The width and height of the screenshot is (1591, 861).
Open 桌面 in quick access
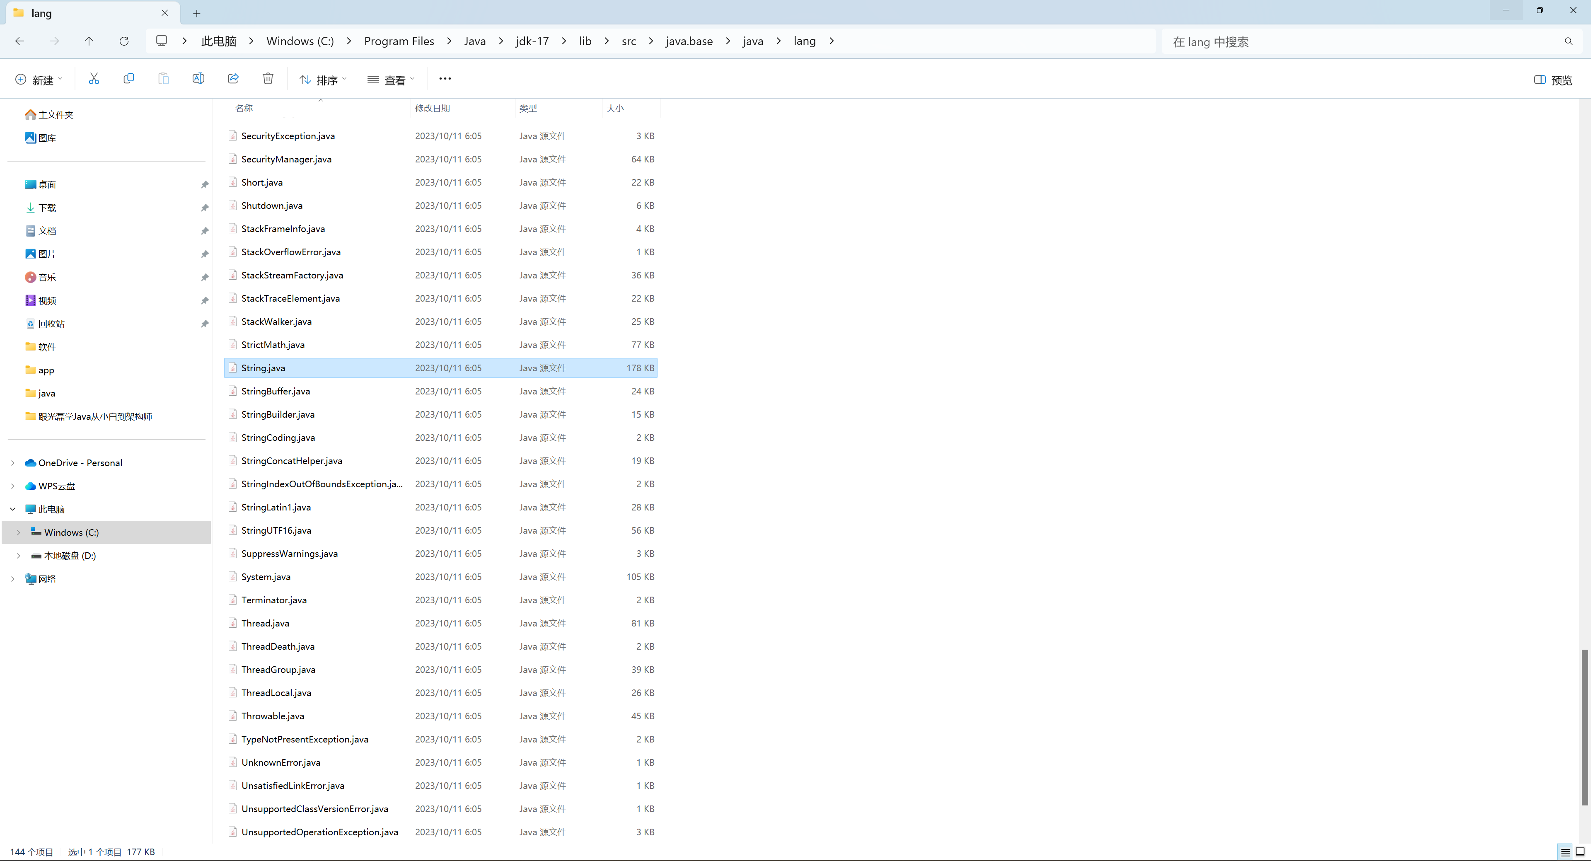click(x=40, y=185)
